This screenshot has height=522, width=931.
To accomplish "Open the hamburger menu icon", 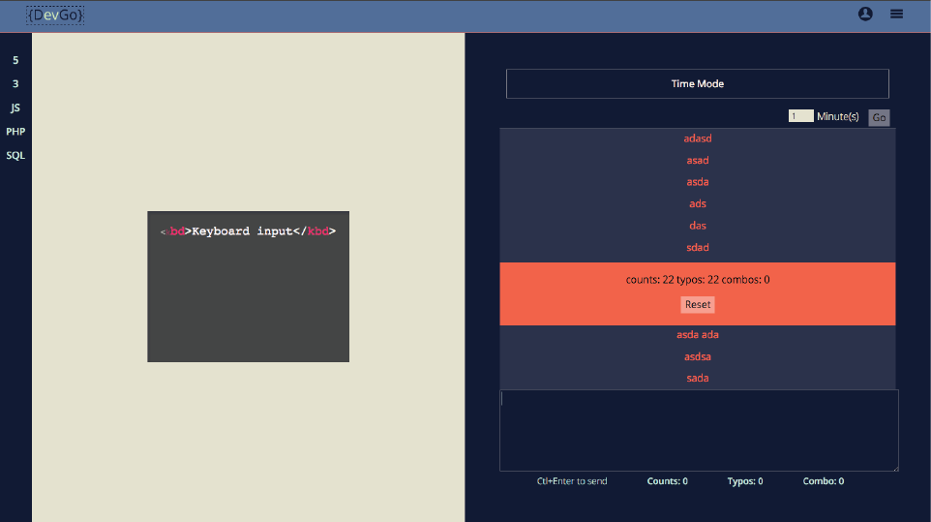I will pyautogui.click(x=896, y=14).
